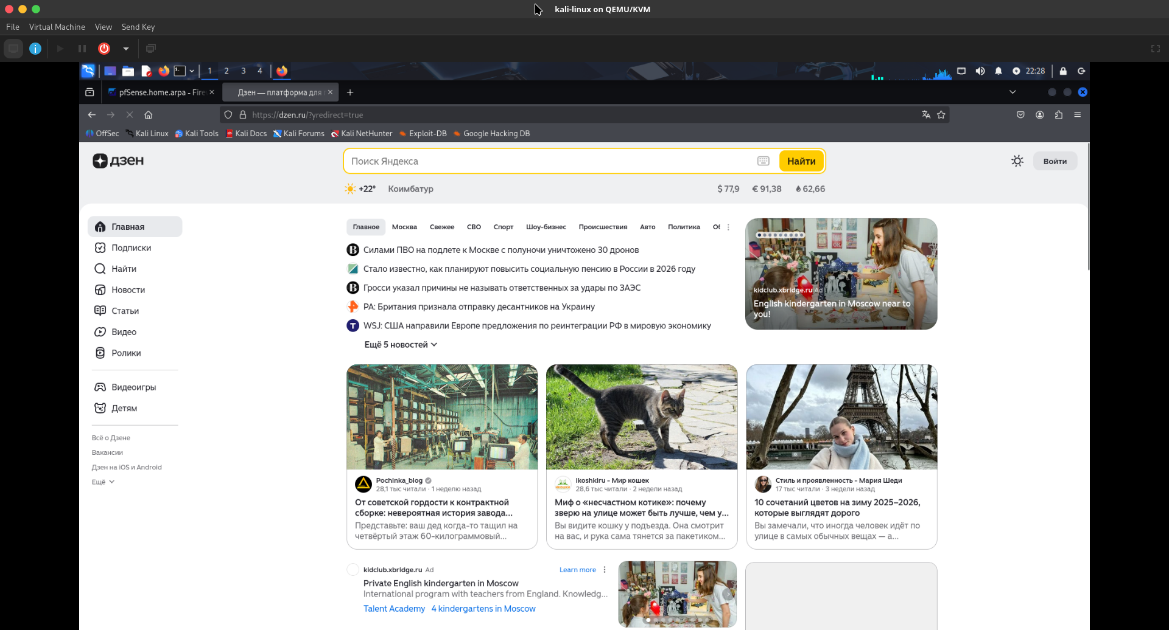Open Firefox extensions puzzle icon
Image resolution: width=1169 pixels, height=630 pixels.
(1059, 115)
